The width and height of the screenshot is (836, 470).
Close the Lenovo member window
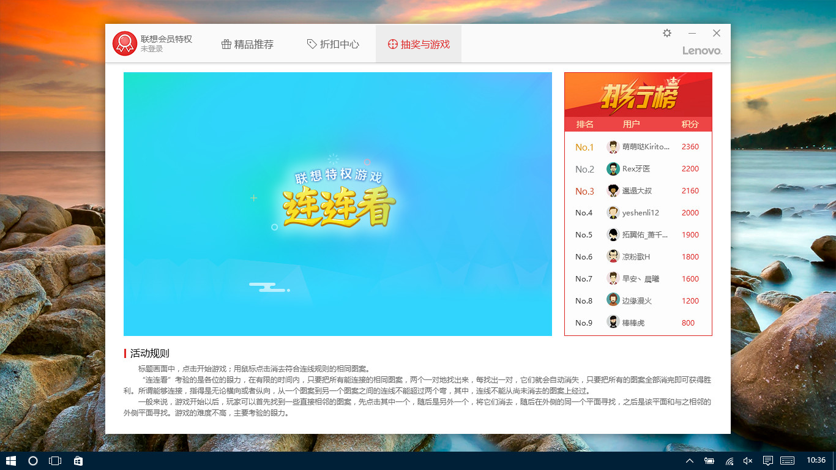[716, 33]
